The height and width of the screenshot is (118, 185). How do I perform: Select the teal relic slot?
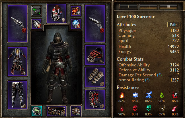37,111
